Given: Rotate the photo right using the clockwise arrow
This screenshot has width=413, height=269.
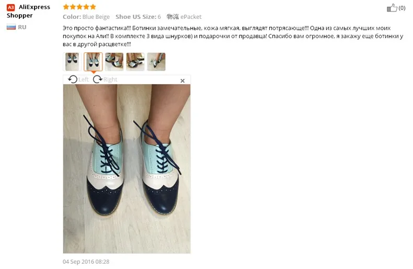Looking at the screenshot, I should [x=97, y=79].
